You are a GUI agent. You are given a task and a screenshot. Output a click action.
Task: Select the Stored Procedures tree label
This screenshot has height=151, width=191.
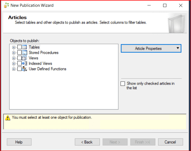[x=44, y=53]
